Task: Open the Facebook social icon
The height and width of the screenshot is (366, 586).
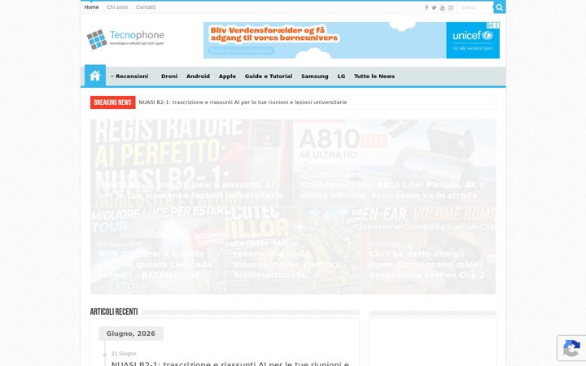Action: click(426, 7)
